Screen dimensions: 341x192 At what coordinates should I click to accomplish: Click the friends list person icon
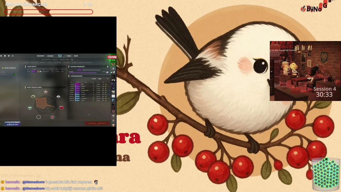[x=113, y=69]
